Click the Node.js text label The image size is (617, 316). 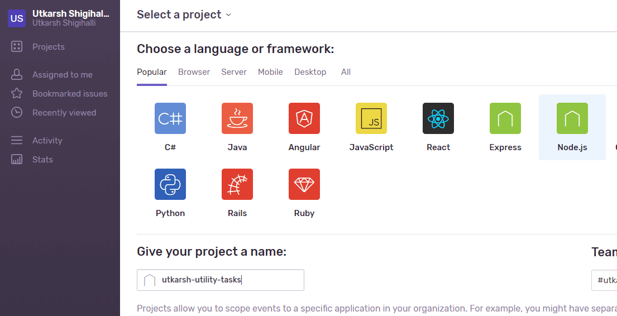pos(572,147)
